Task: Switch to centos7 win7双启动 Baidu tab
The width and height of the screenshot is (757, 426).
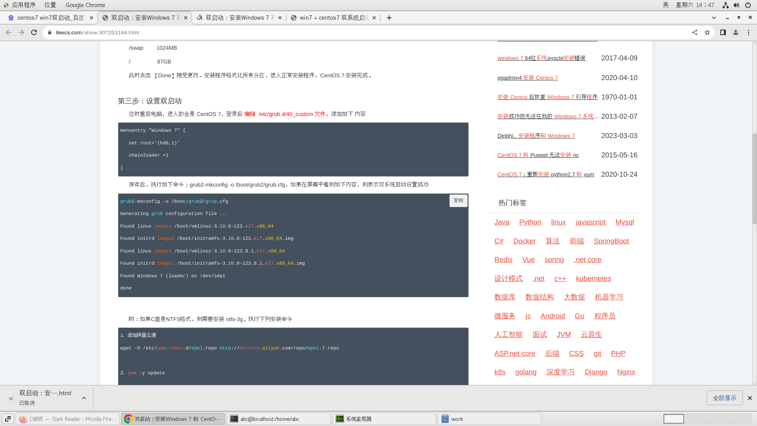Action: 50,18
